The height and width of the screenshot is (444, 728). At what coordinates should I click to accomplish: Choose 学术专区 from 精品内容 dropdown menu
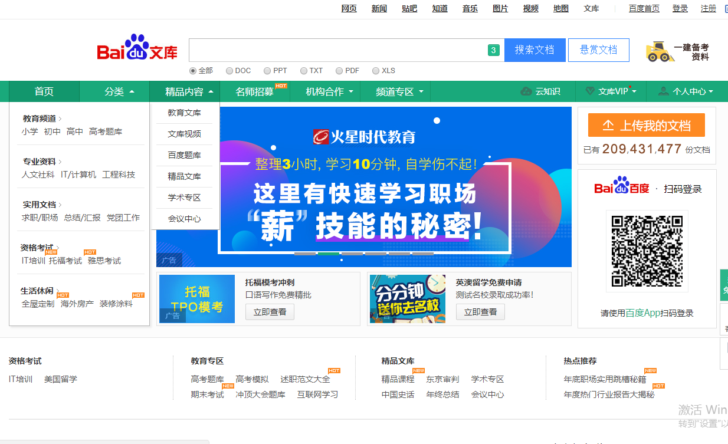(185, 198)
